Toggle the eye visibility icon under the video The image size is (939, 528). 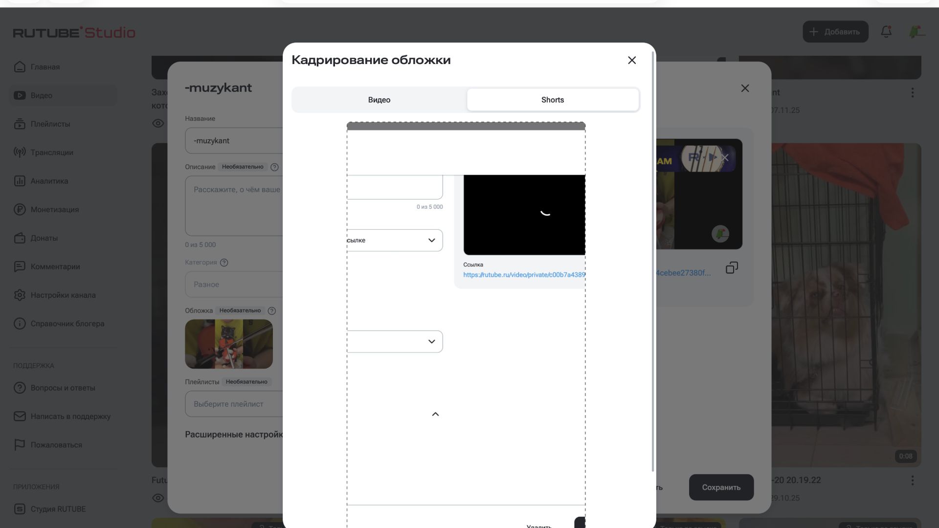click(x=158, y=124)
